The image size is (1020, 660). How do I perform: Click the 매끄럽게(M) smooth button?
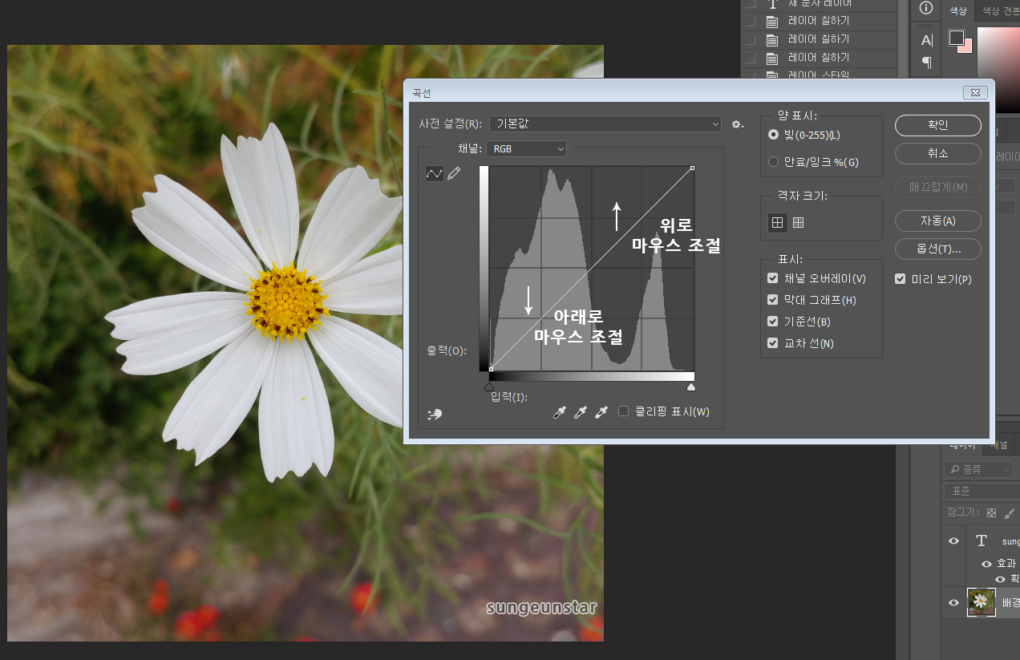938,188
